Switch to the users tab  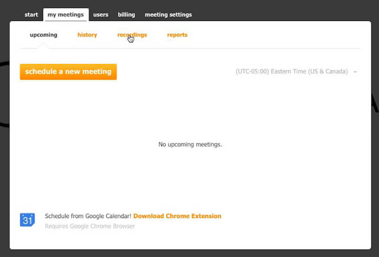pos(100,15)
